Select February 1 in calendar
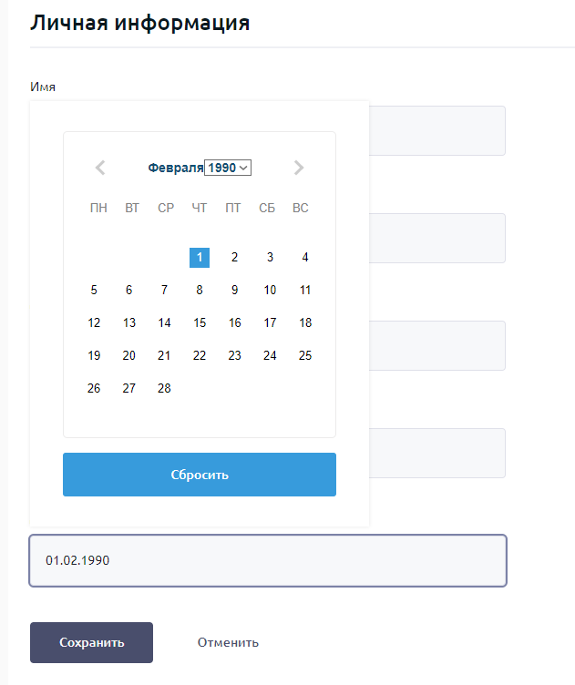The height and width of the screenshot is (685, 575). (x=200, y=258)
